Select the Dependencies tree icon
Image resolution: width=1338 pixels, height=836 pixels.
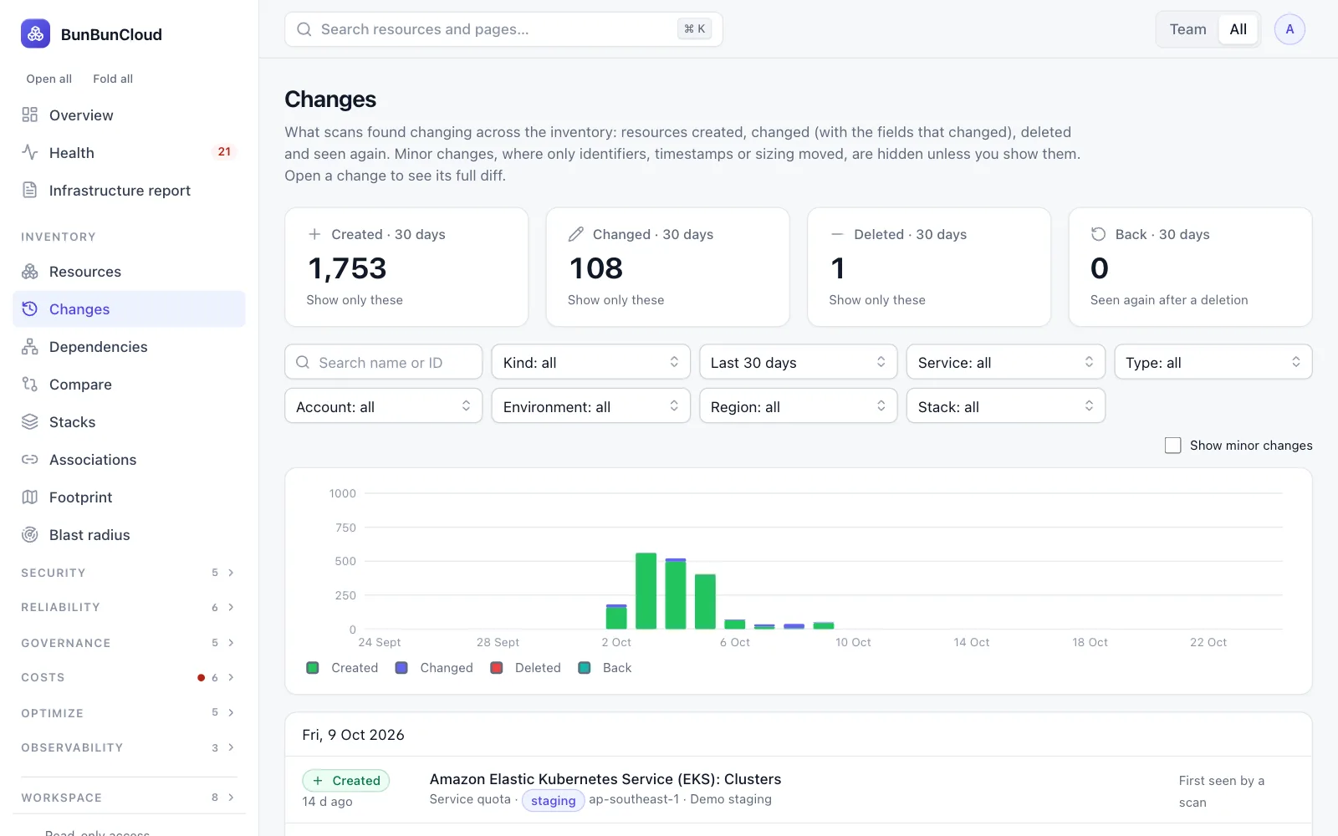click(30, 346)
